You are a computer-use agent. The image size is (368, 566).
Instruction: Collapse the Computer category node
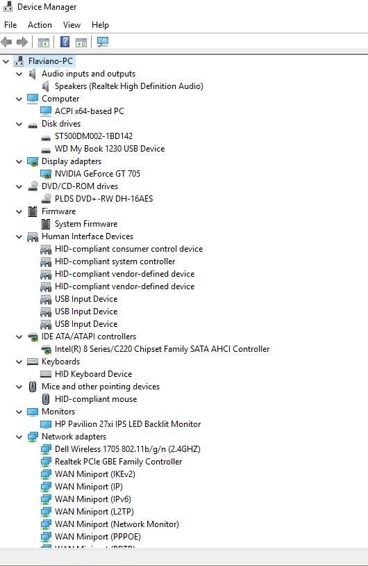(19, 99)
